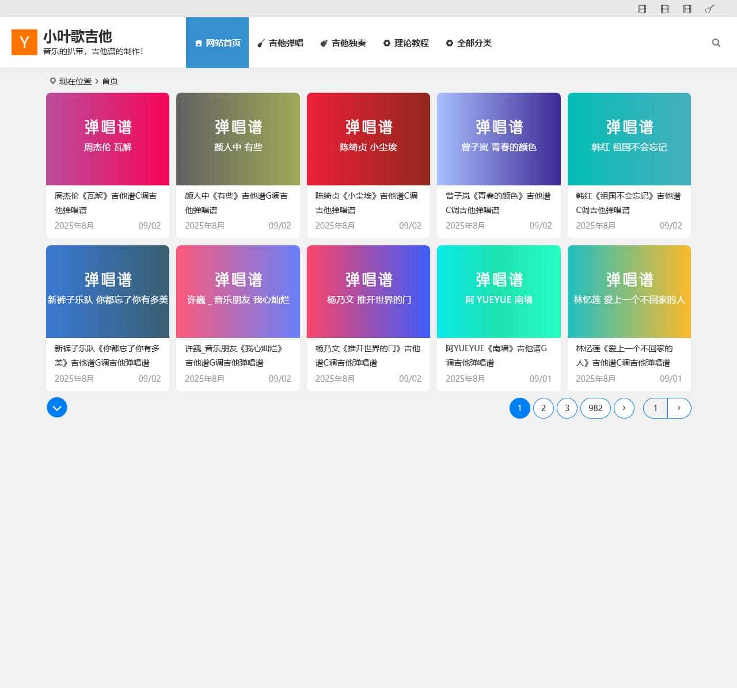The image size is (737, 688).
Task: Click 2025年8月 under 周杰伦《瓦解》 card
Action: point(74,226)
